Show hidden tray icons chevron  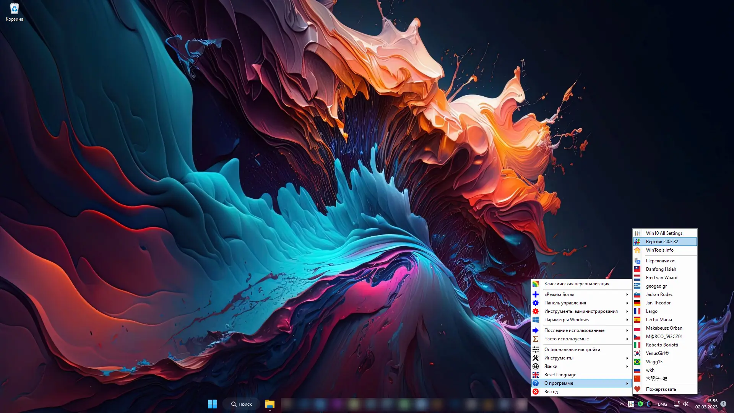(x=622, y=404)
